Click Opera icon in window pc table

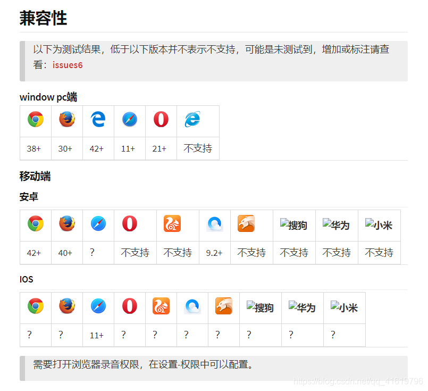tap(161, 119)
